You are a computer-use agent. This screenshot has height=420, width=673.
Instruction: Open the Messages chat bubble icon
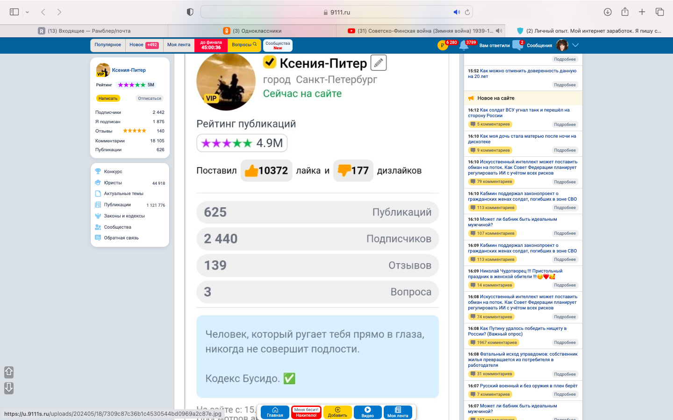[x=517, y=45]
